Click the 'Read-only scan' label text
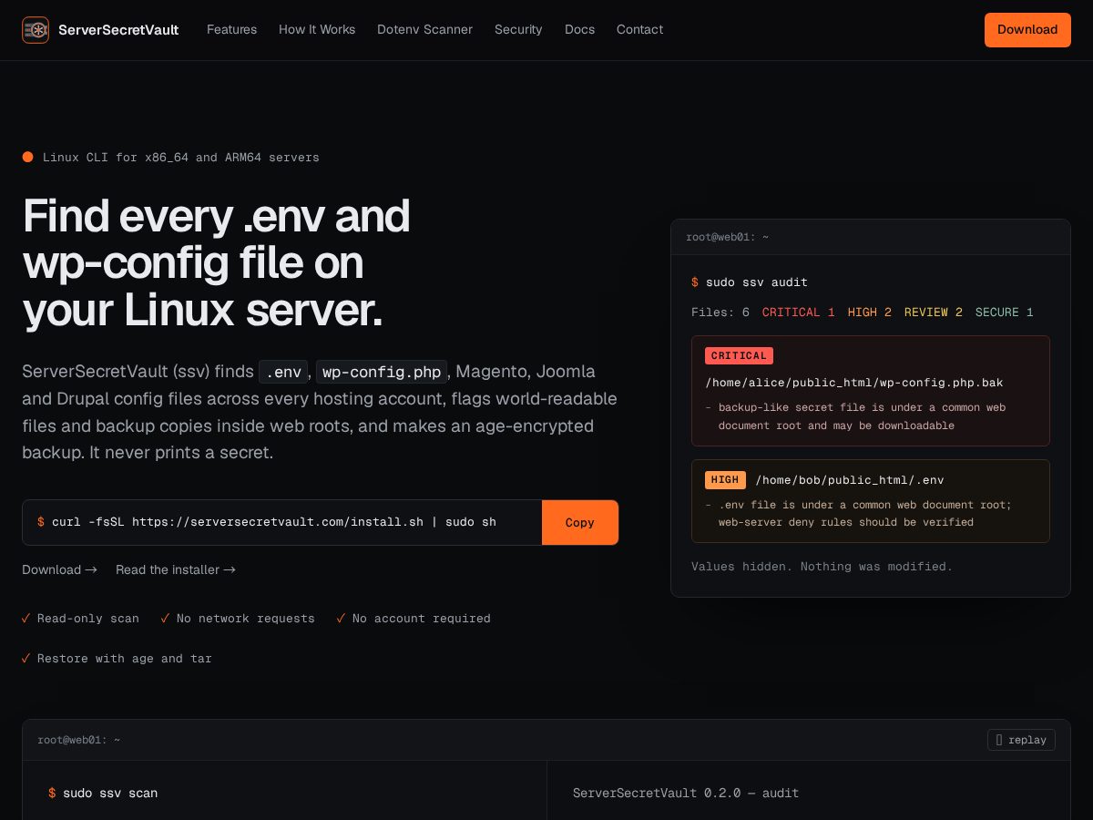Screen dimensions: 1093x820 [88, 619]
